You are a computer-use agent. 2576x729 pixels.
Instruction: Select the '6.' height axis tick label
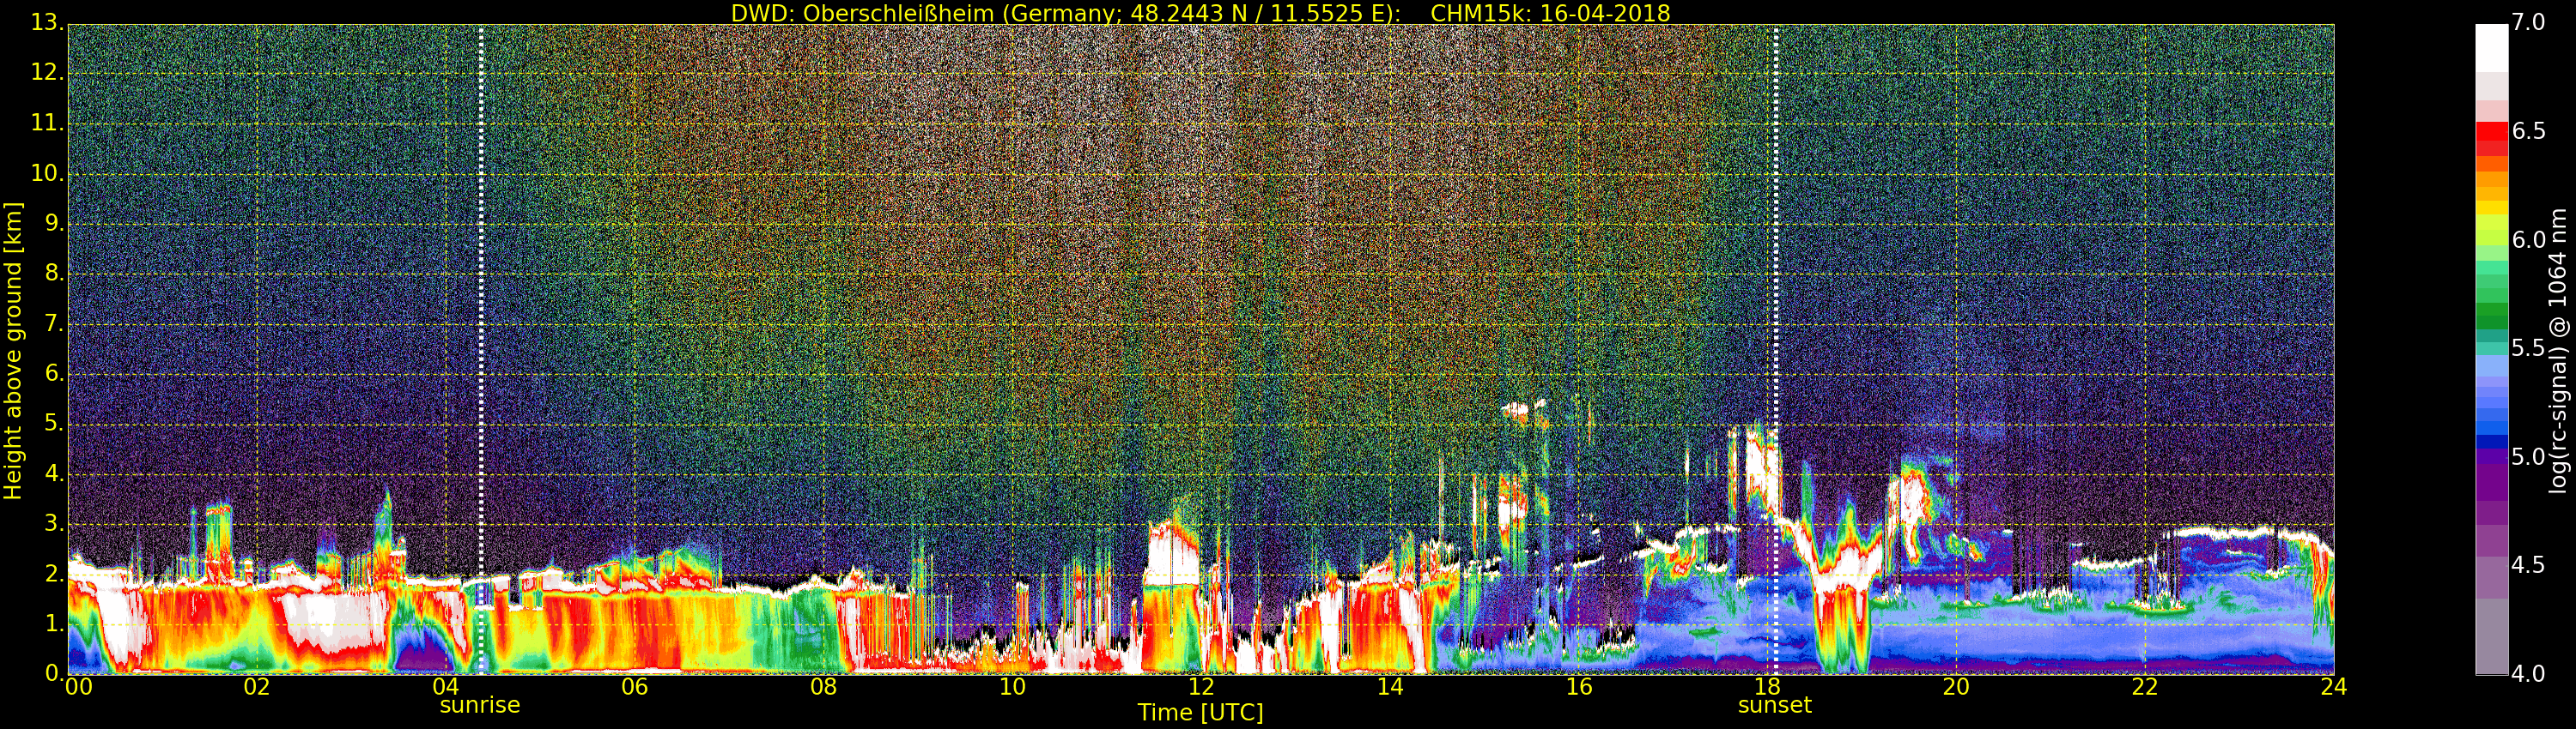pyautogui.click(x=54, y=373)
